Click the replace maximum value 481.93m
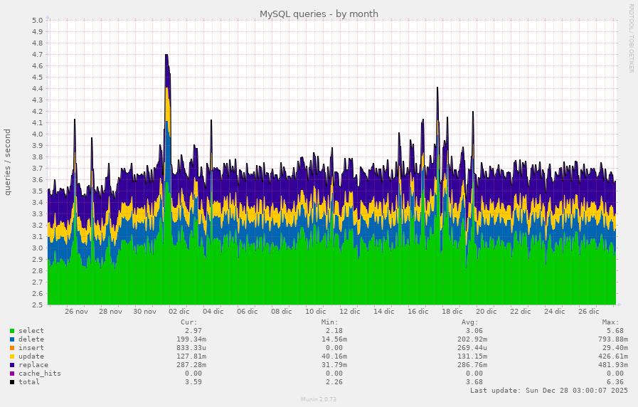638x407 pixels. [x=613, y=365]
